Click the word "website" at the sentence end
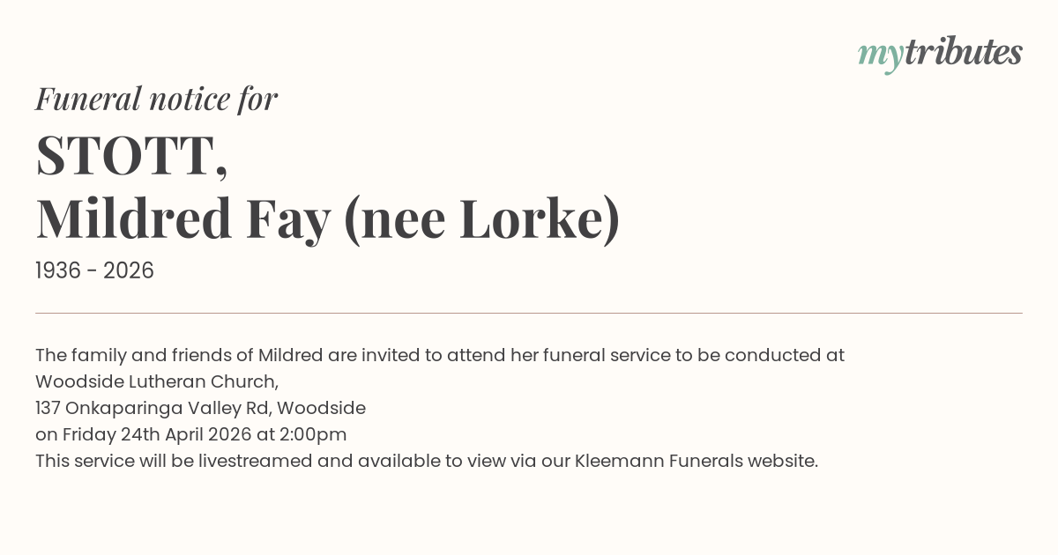The height and width of the screenshot is (555, 1058). 781,461
